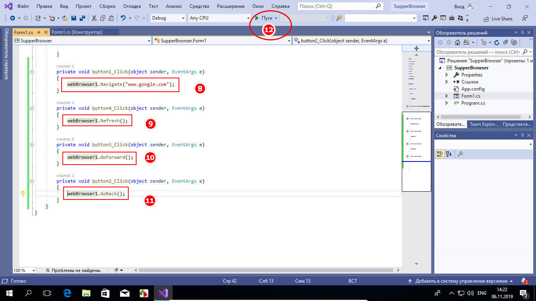Click the Обозреватель серверов side tab
The height and width of the screenshot is (301, 536).
[6, 54]
